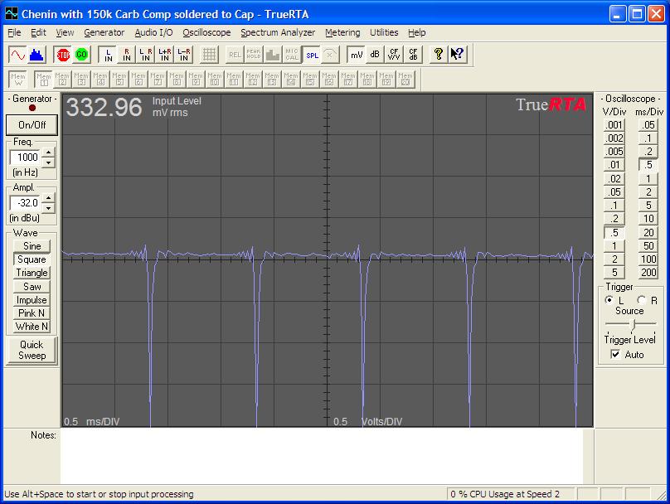Toggle the grid display icon
The image size is (670, 504).
pyautogui.click(x=209, y=55)
